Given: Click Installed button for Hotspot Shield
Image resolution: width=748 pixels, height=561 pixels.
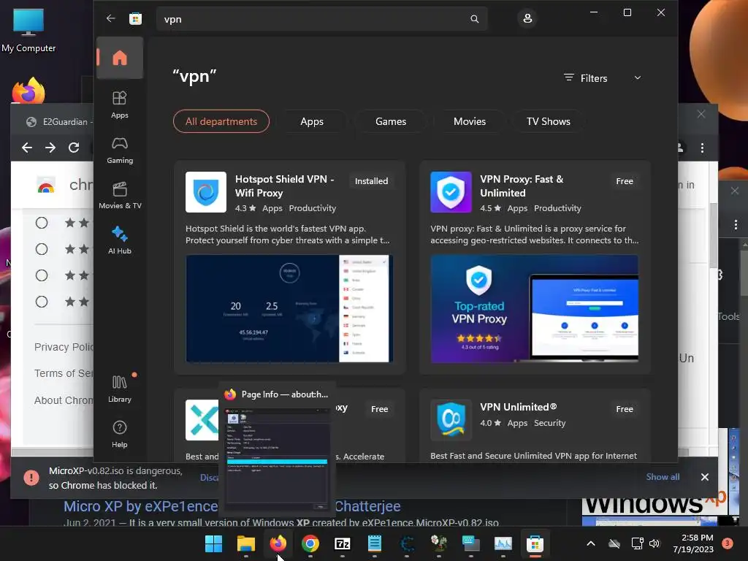Looking at the screenshot, I should 372,181.
